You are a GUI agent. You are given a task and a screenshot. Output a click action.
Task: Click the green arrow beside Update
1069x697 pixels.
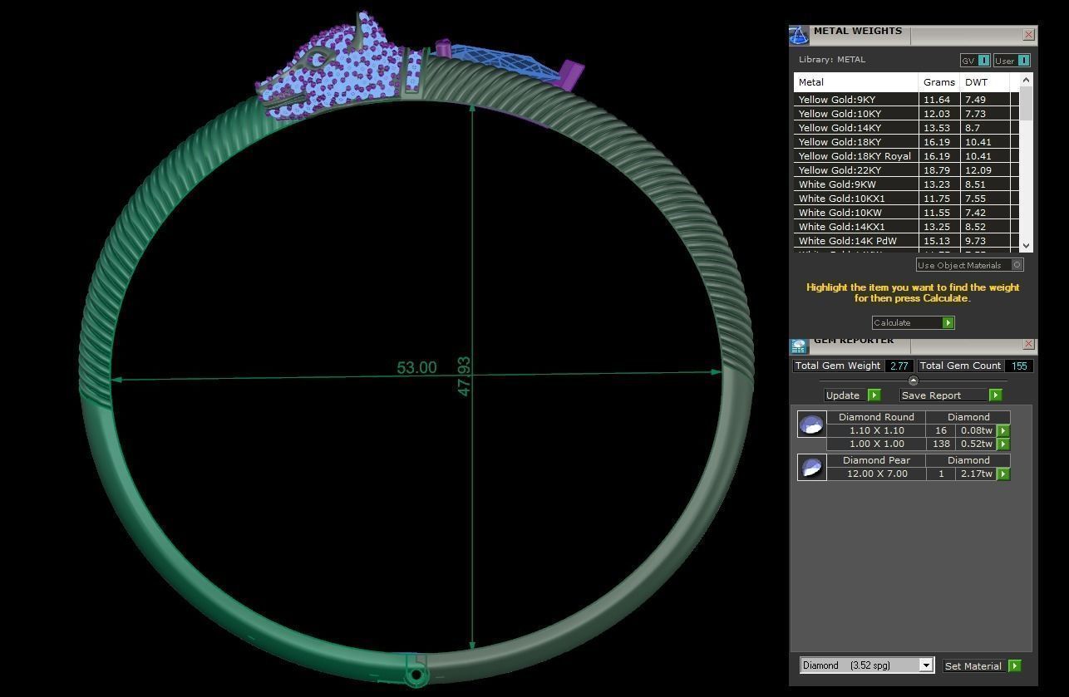tap(874, 395)
